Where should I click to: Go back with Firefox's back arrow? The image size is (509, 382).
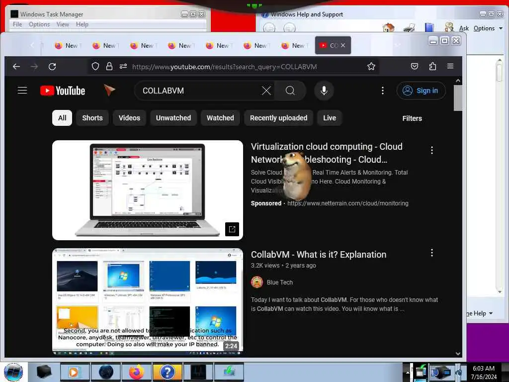click(16, 67)
